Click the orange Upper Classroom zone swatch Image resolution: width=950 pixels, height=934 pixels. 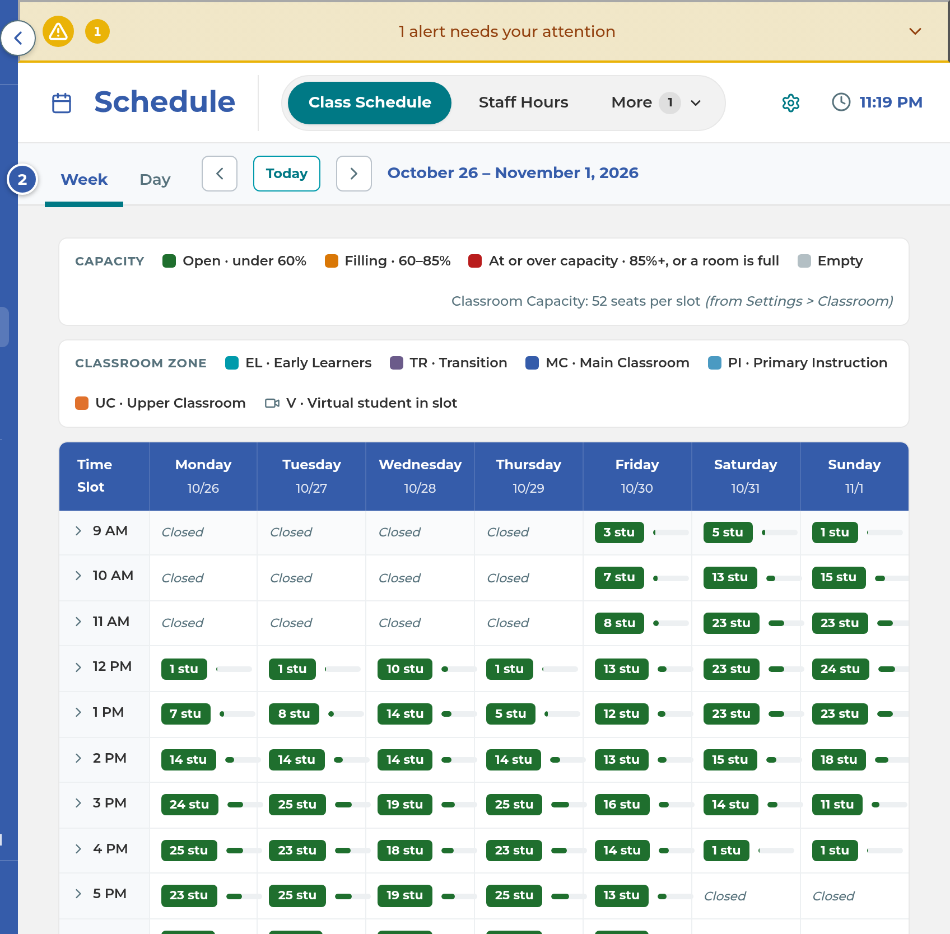pyautogui.click(x=82, y=403)
